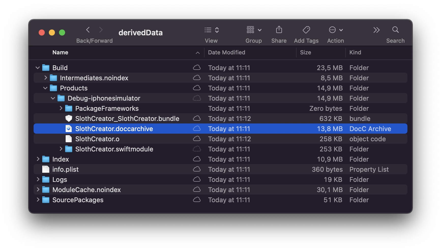441x251 pixels.
Task: Click the SlothCreator_SlothCreator.bundle shield icon
Action: [x=69, y=119]
